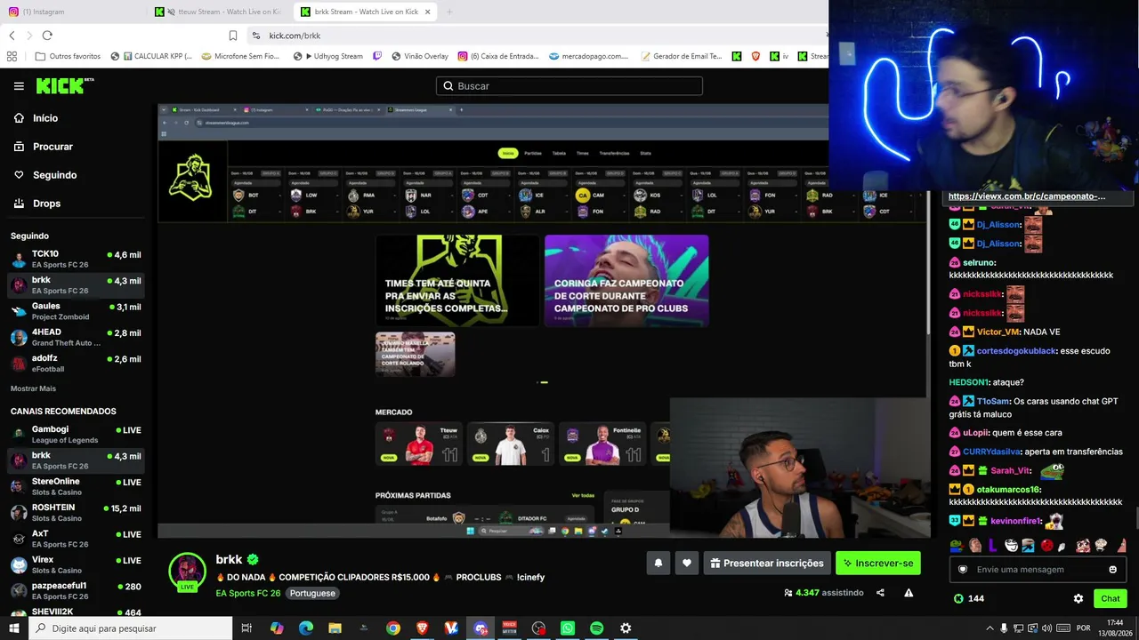Open Drops in the sidebar

46,204
